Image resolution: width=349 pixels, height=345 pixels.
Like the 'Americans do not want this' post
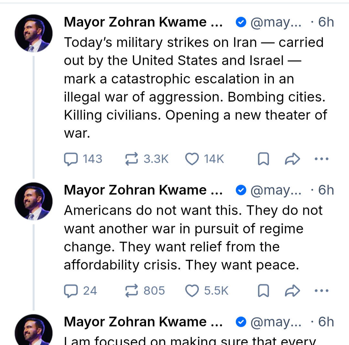(192, 291)
